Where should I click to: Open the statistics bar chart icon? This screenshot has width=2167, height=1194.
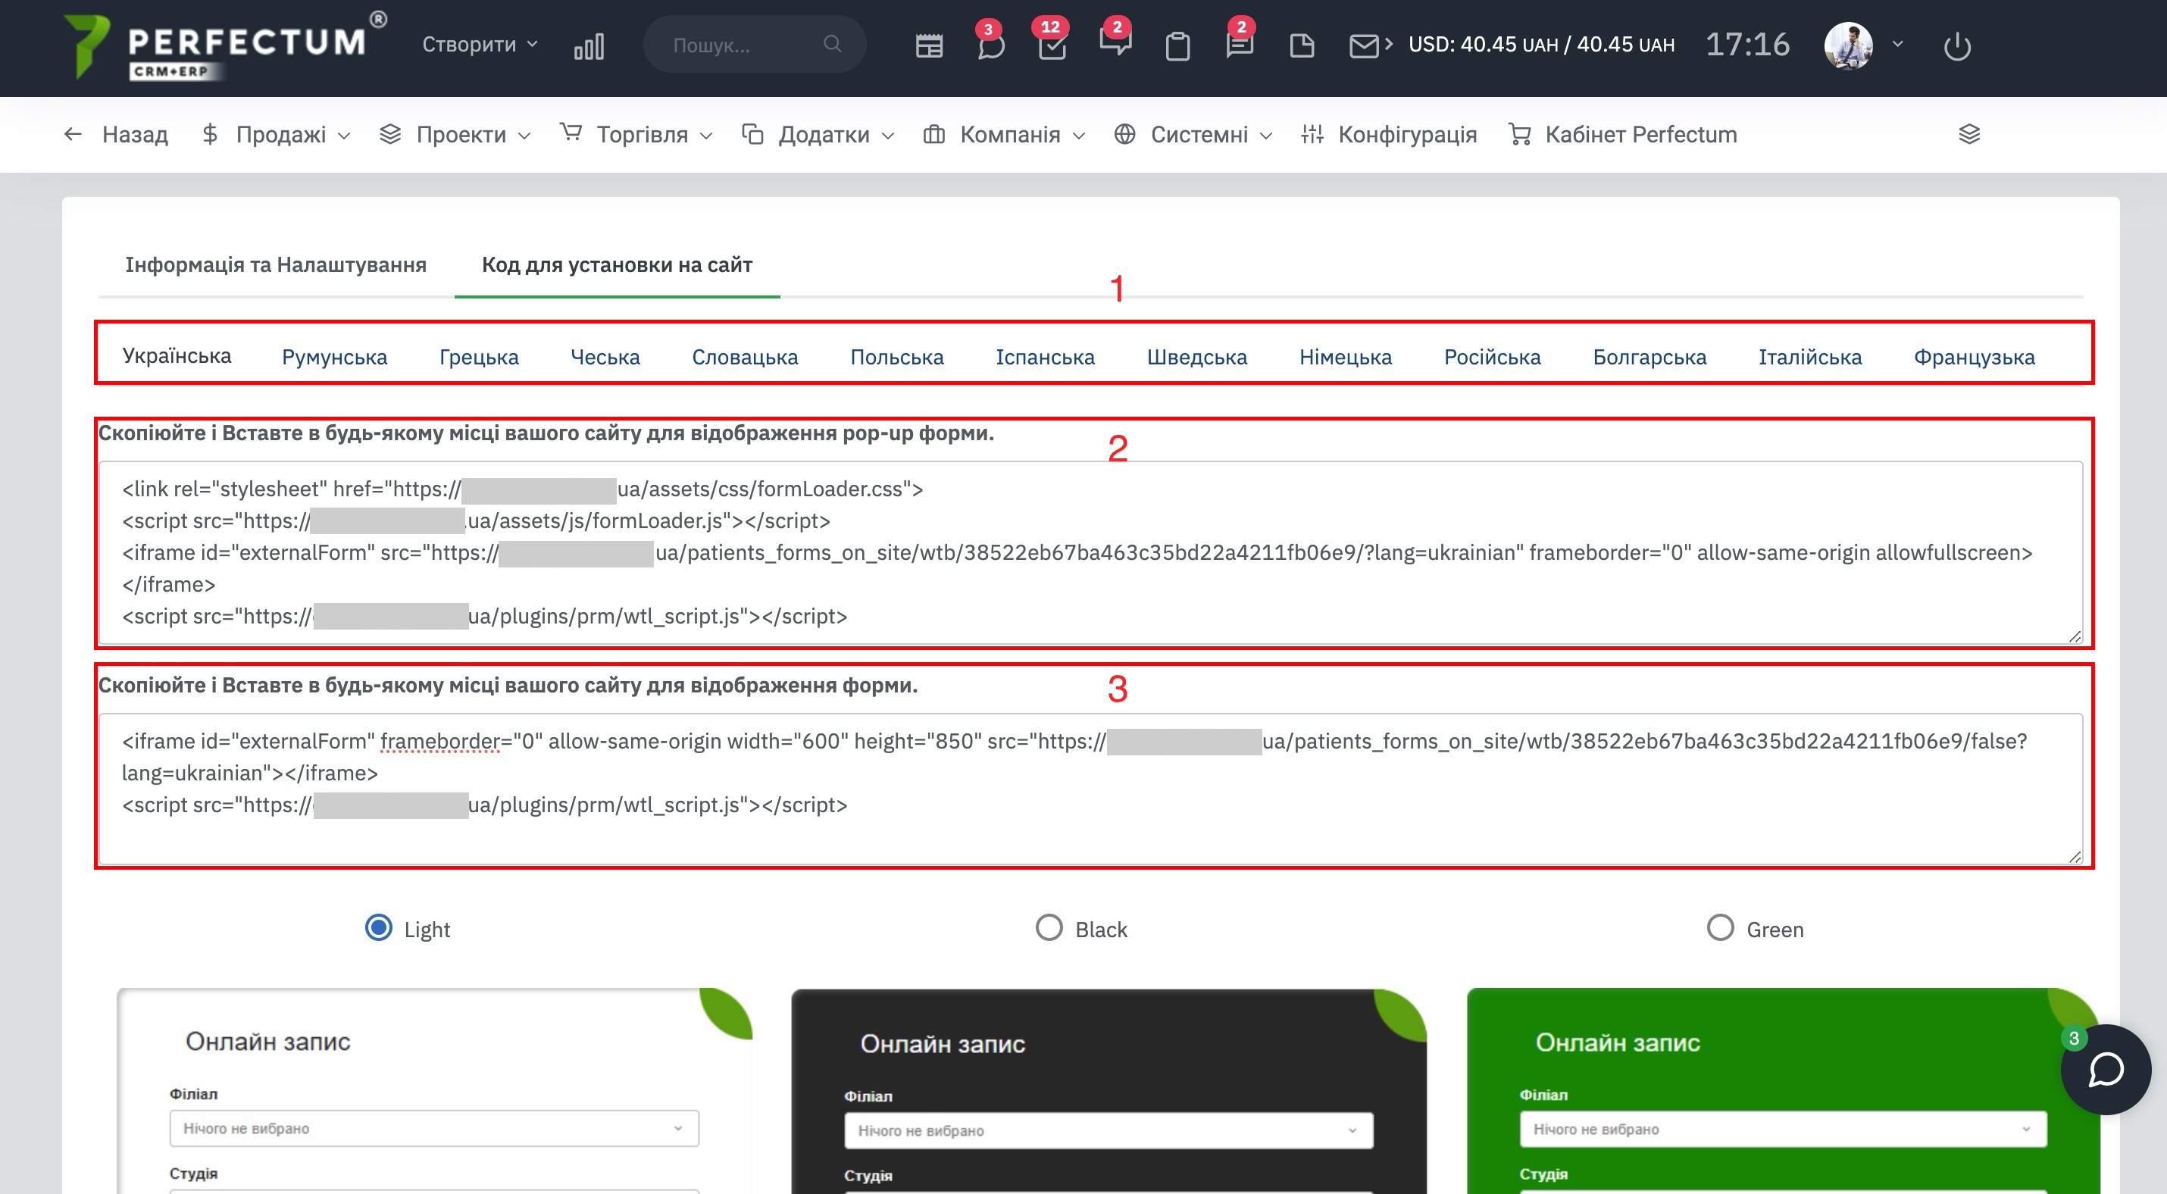(589, 45)
